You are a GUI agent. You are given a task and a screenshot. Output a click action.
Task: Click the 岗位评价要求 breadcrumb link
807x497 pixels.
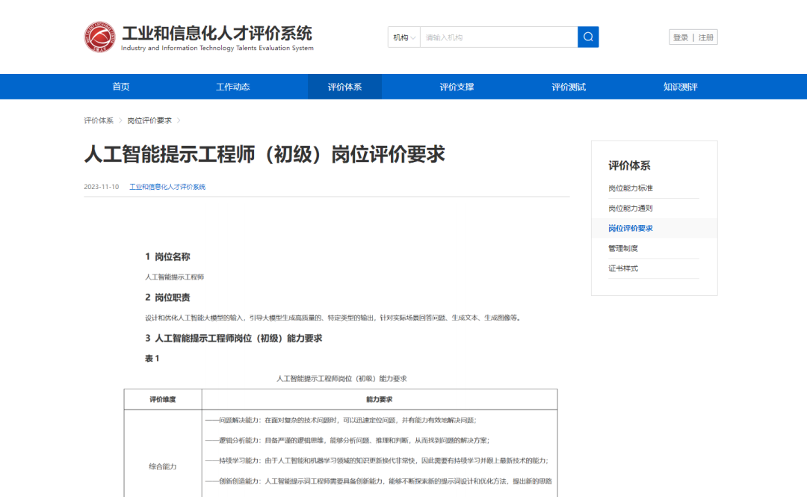point(149,120)
